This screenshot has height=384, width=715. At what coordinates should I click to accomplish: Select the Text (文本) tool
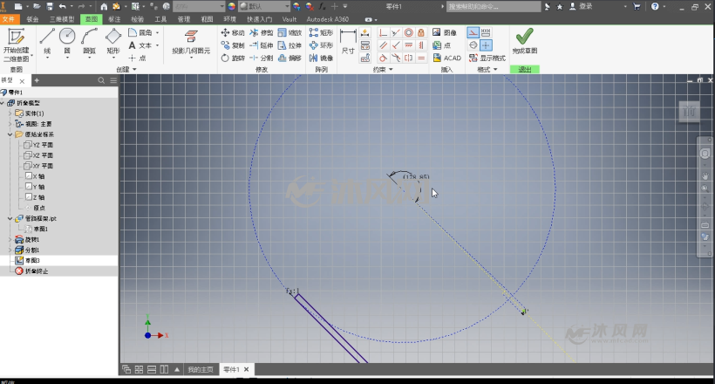point(140,45)
